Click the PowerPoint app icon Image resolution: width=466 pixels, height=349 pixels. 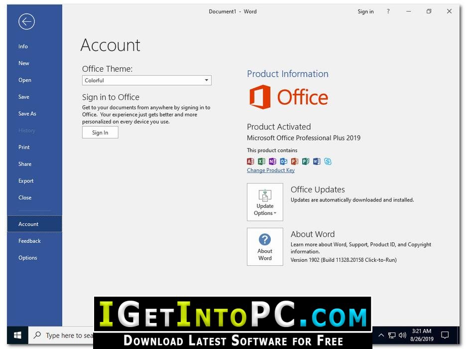pos(295,161)
